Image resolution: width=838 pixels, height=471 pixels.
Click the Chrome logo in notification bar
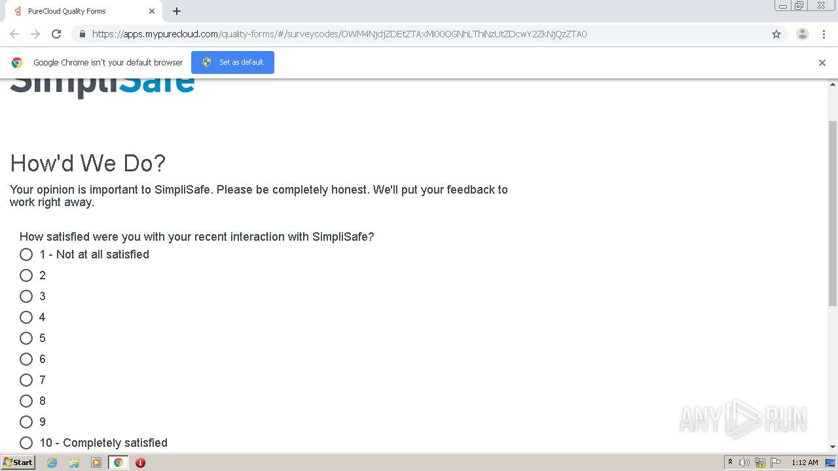coord(17,63)
